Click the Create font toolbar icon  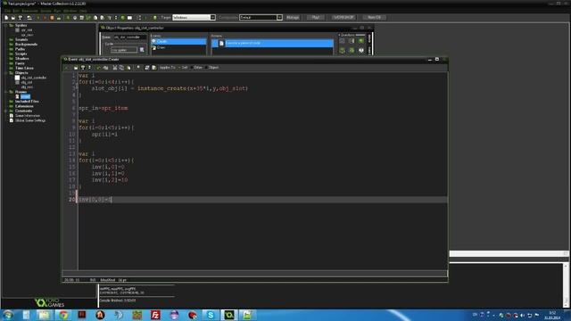(109, 18)
